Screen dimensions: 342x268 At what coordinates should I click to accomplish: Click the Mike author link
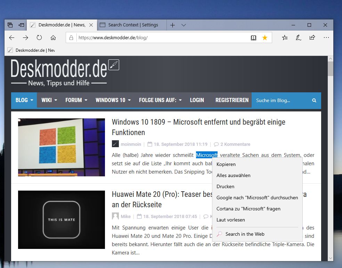coord(125,216)
